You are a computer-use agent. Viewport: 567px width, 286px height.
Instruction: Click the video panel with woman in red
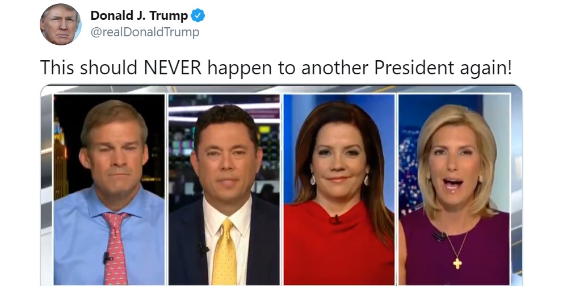[339, 190]
